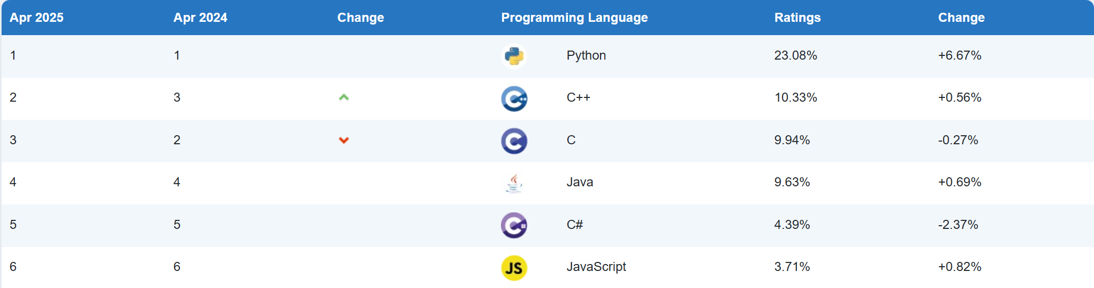Click the +0.56% change value

tap(960, 97)
